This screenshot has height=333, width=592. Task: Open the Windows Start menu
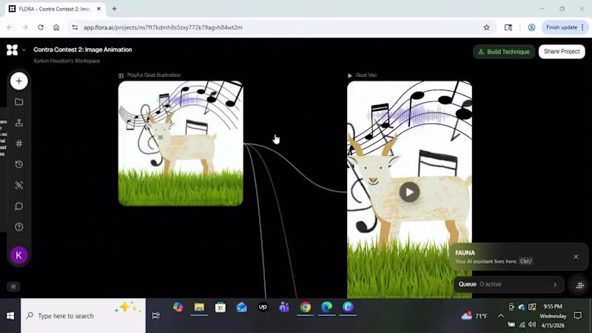[x=10, y=316]
